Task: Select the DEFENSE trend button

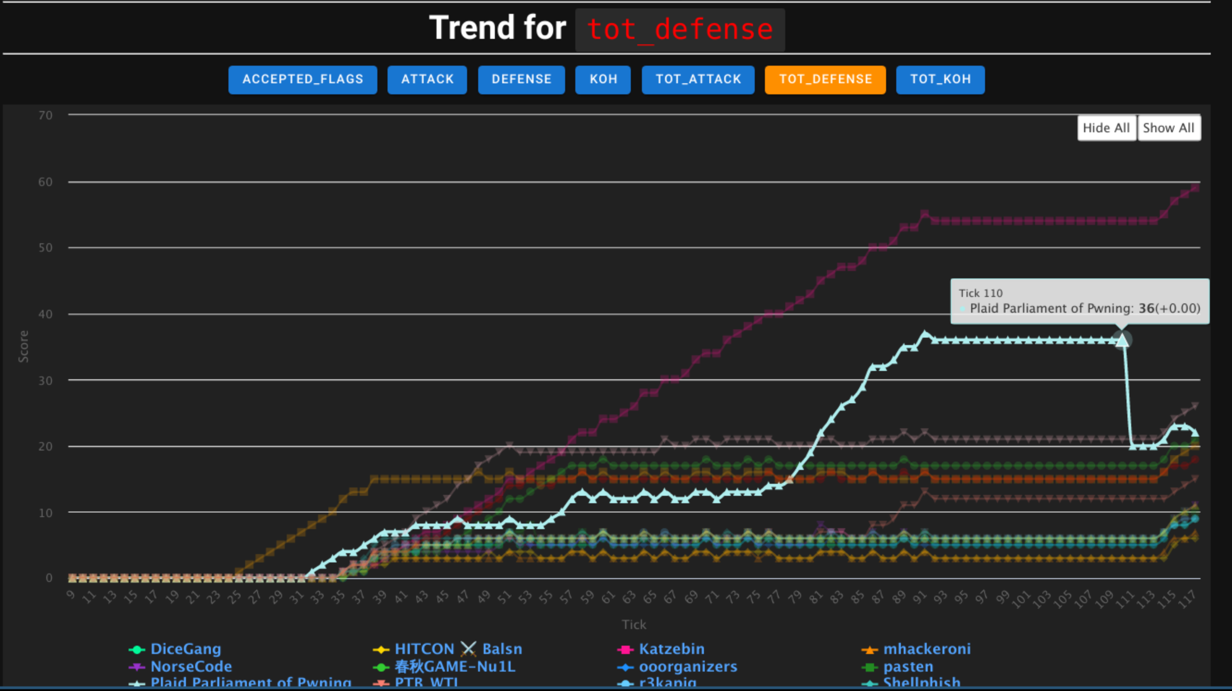Action: [x=521, y=80]
